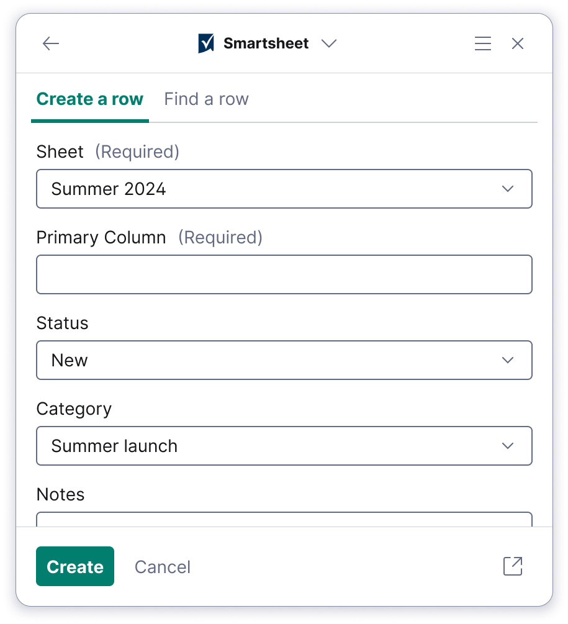Screen dimensions: 568x624
Task: Click the Sheet dropdown chevron arrow
Action: [508, 189]
